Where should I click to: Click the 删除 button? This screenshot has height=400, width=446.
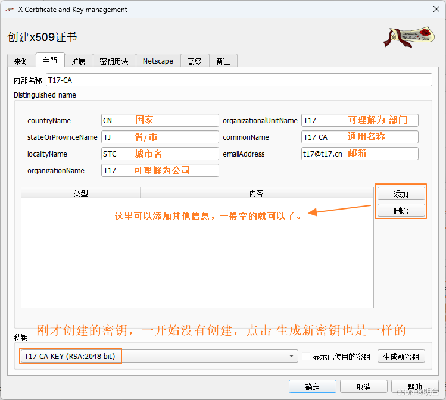pyautogui.click(x=401, y=211)
